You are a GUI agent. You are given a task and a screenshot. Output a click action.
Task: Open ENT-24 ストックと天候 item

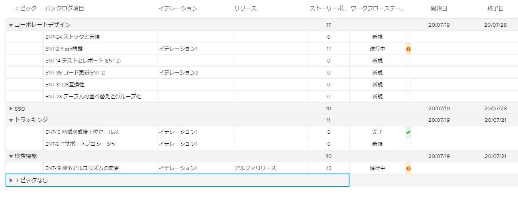tap(73, 37)
